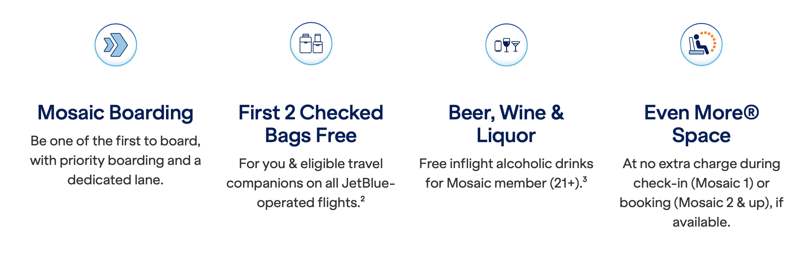Click the beer can in the drinks icon
Screen dimensions: 805x255
tap(498, 46)
